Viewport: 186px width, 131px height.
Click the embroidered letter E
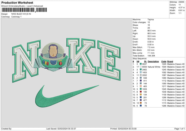(x=109, y=61)
